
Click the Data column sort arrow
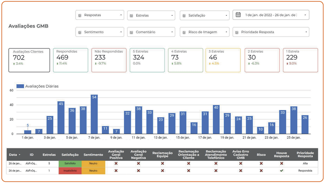click(20, 155)
